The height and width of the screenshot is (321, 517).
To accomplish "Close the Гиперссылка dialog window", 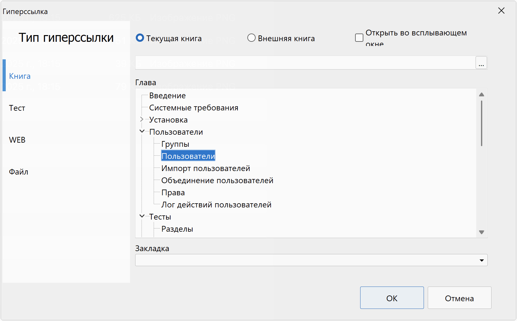I will 501,11.
